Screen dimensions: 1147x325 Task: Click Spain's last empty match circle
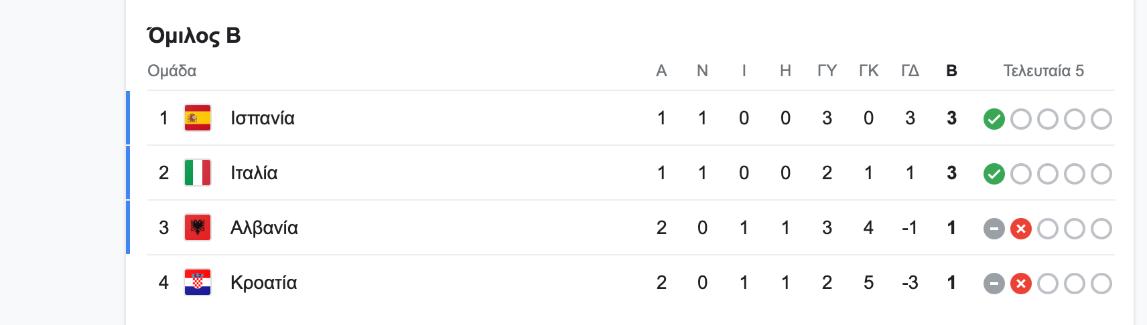click(x=1101, y=119)
